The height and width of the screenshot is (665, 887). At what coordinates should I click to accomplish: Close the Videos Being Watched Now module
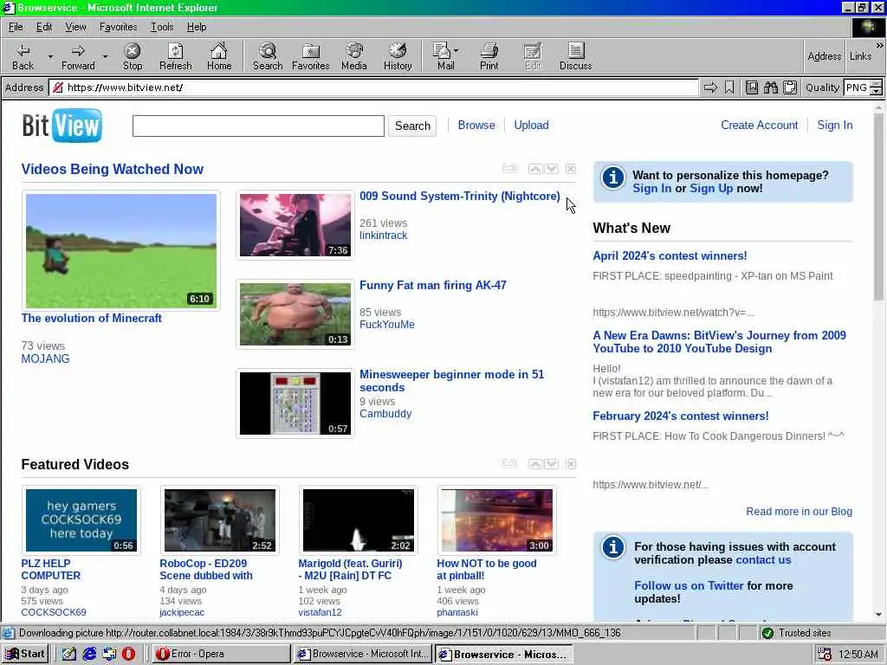(x=571, y=169)
